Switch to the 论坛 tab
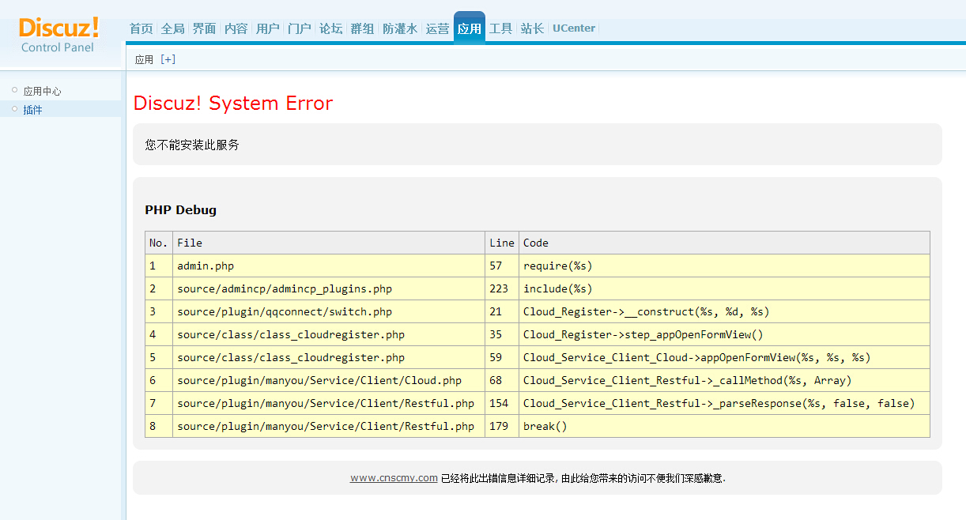 click(x=331, y=28)
